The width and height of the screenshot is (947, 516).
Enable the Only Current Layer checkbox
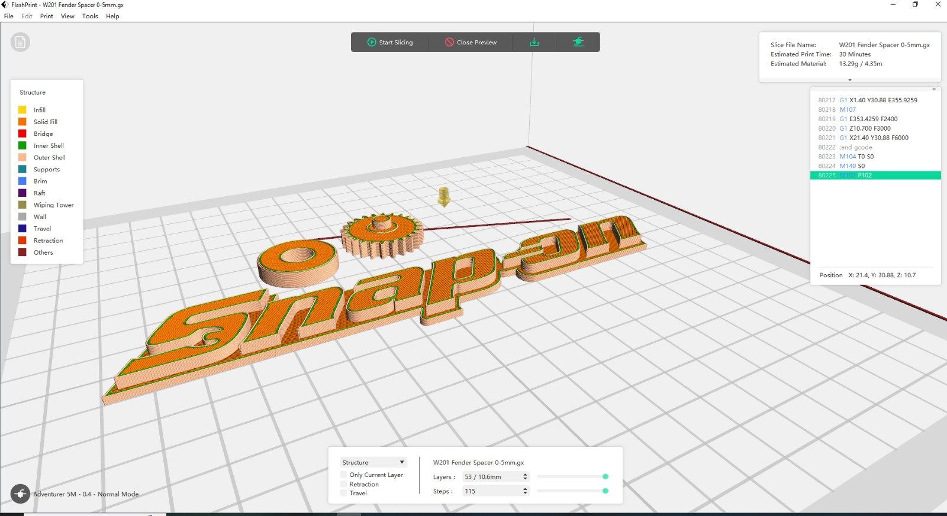coord(344,475)
